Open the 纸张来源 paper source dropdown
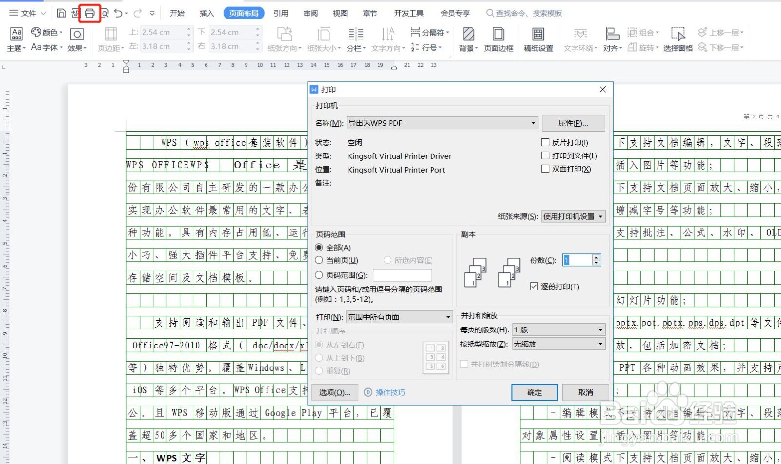781x464 pixels. coord(601,216)
